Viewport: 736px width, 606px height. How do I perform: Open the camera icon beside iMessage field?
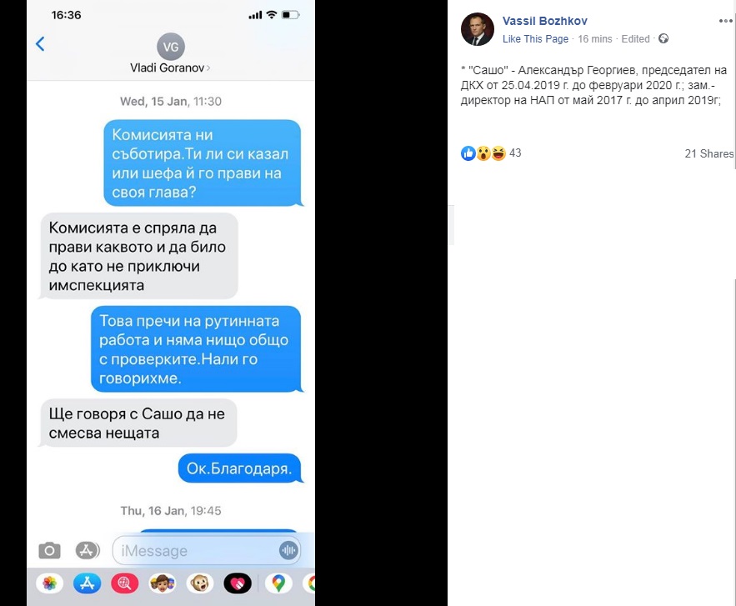pyautogui.click(x=50, y=550)
